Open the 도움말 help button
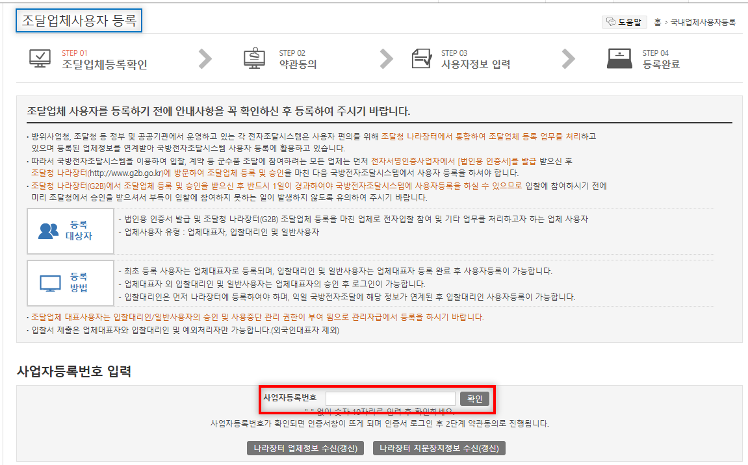Image resolution: width=748 pixels, height=465 pixels. (x=624, y=21)
